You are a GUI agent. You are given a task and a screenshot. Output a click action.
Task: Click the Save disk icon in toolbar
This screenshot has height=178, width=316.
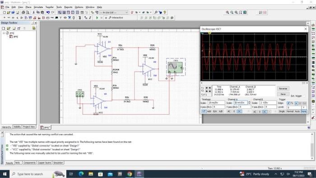coord(17,13)
